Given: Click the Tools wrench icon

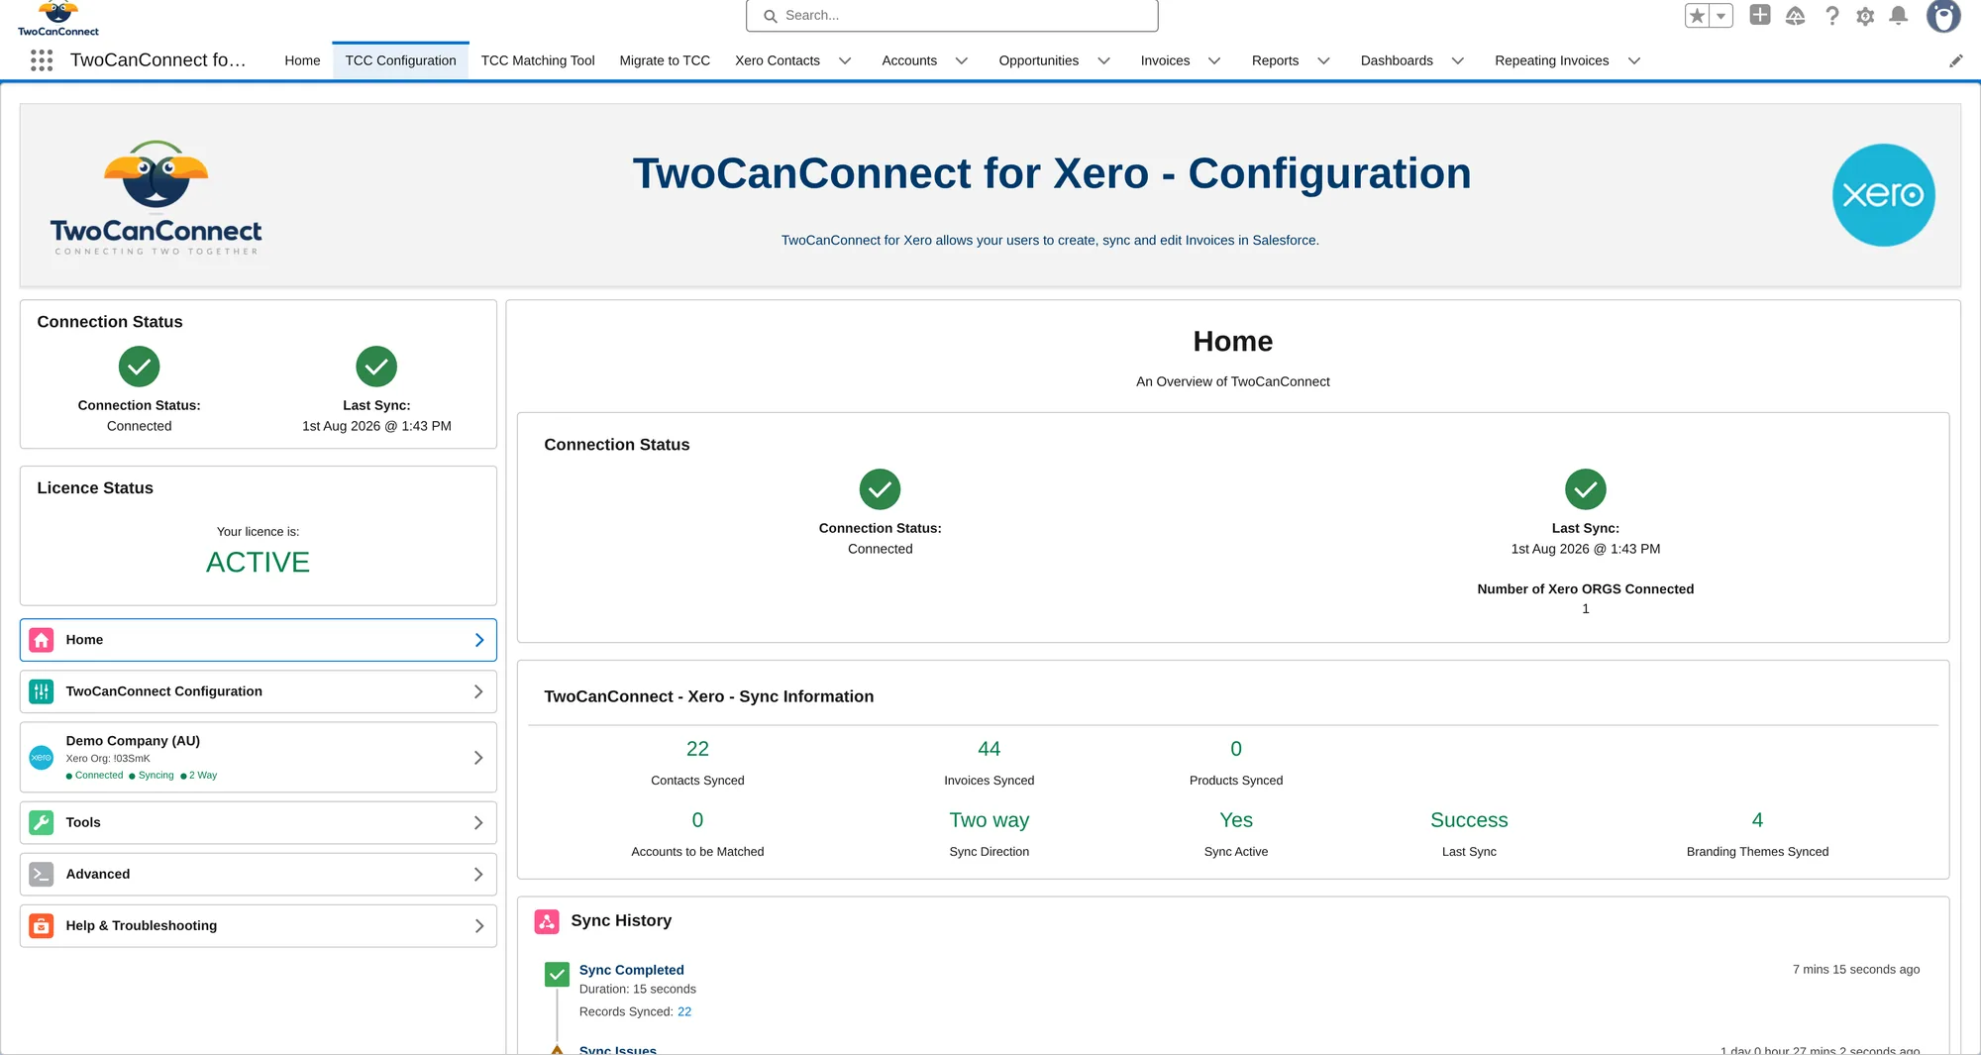Looking at the screenshot, I should pyautogui.click(x=42, y=822).
